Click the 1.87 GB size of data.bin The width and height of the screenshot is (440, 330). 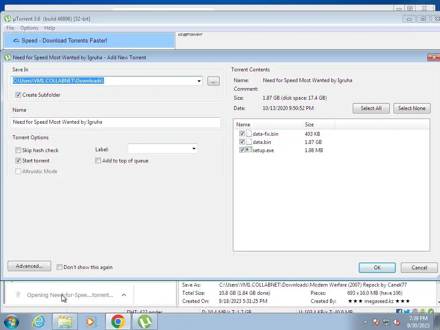[313, 142]
